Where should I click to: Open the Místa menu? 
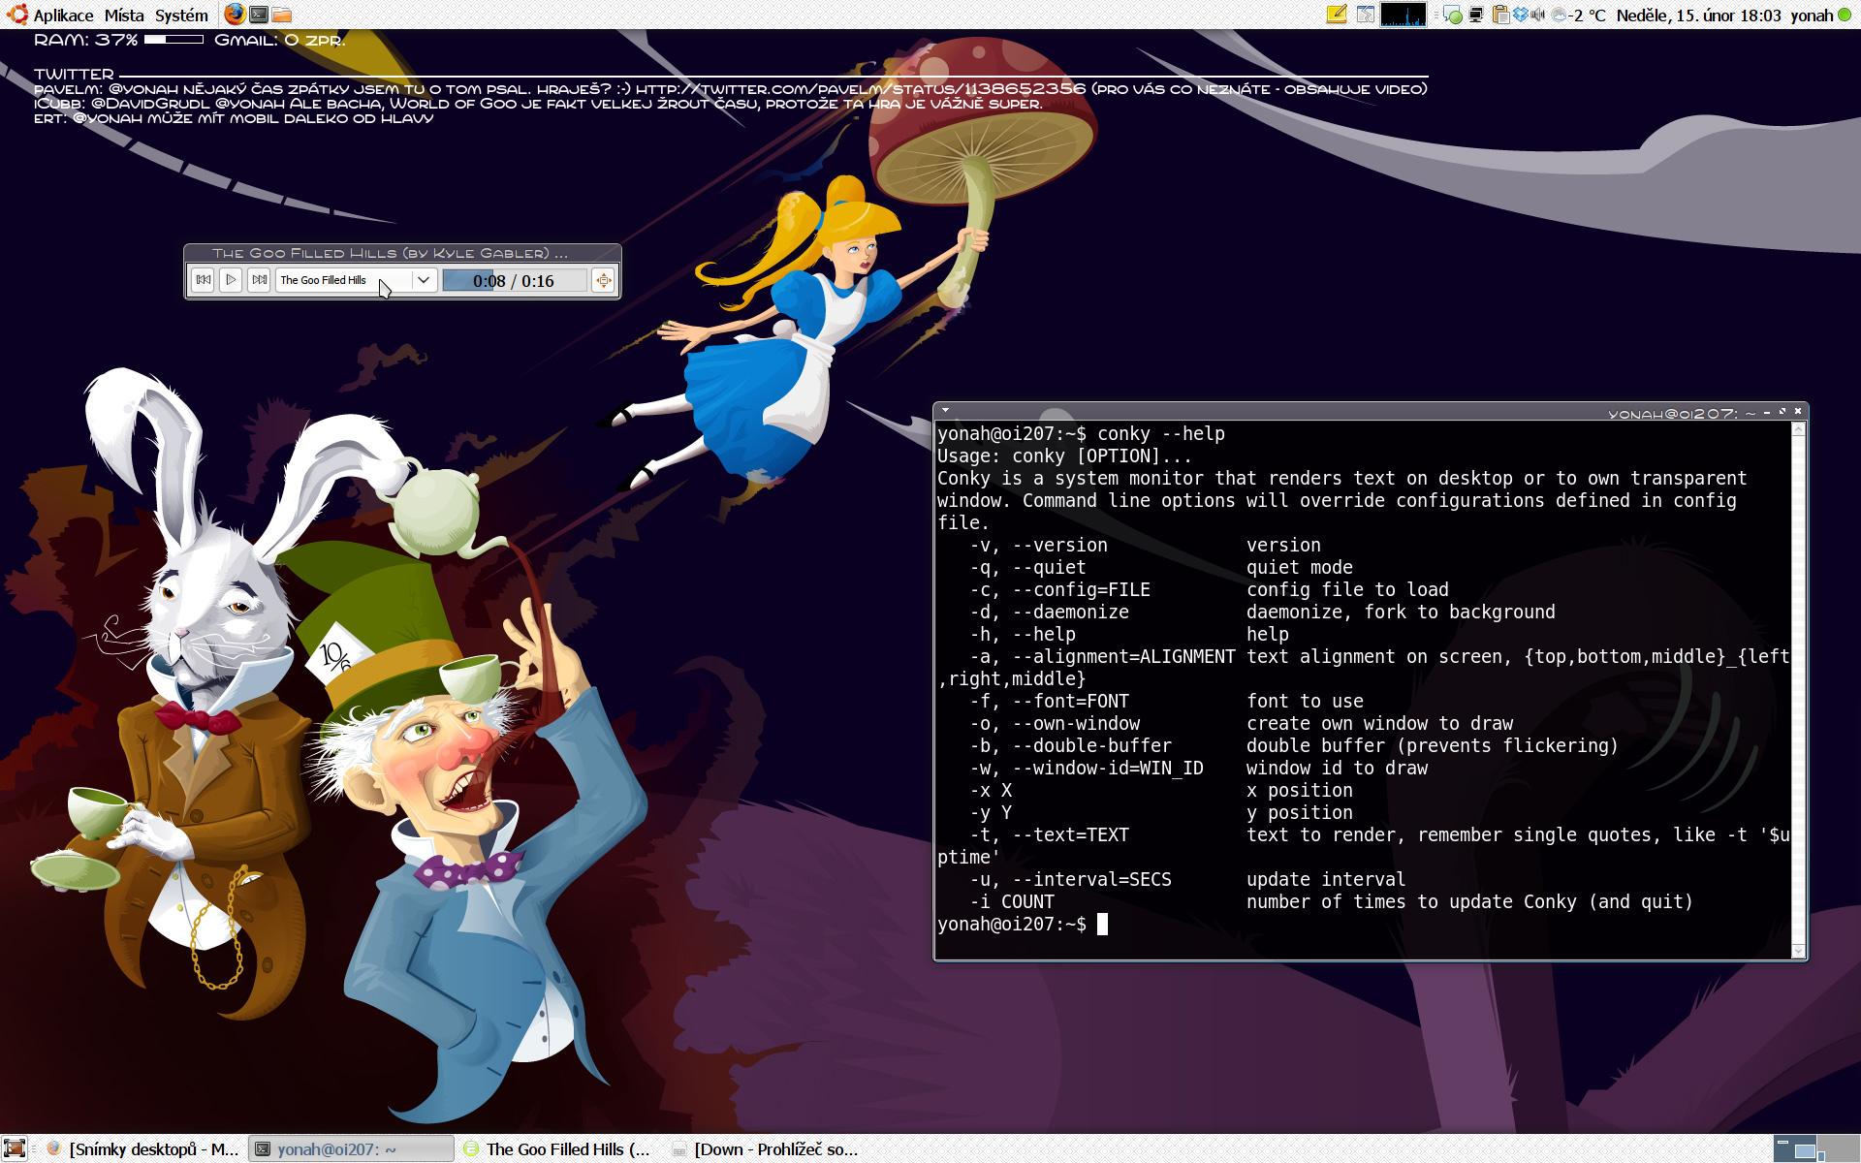pos(124,15)
